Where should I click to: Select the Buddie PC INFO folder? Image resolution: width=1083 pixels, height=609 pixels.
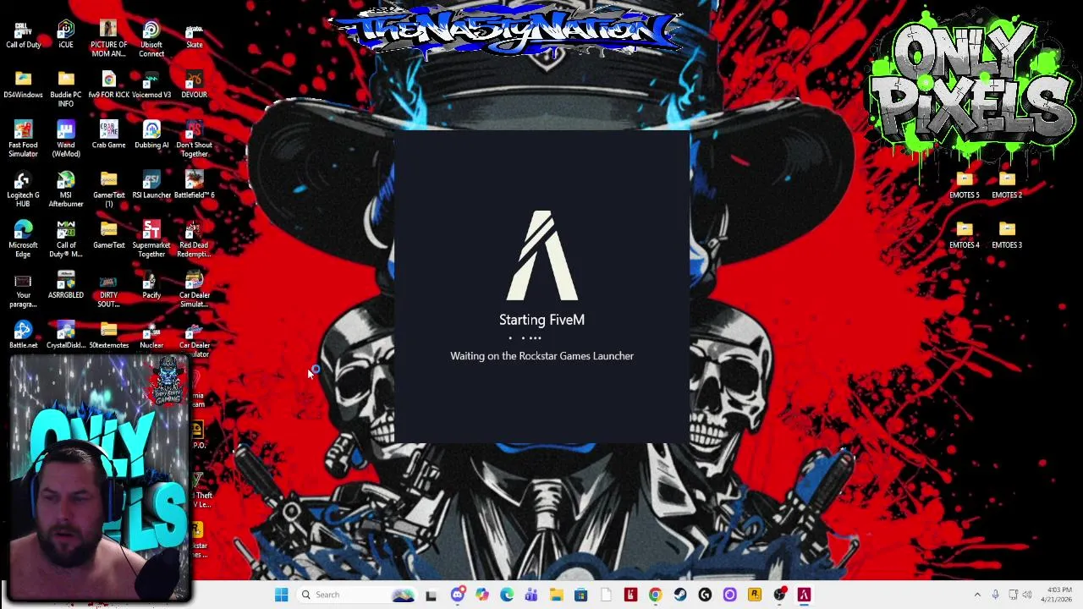(x=66, y=89)
